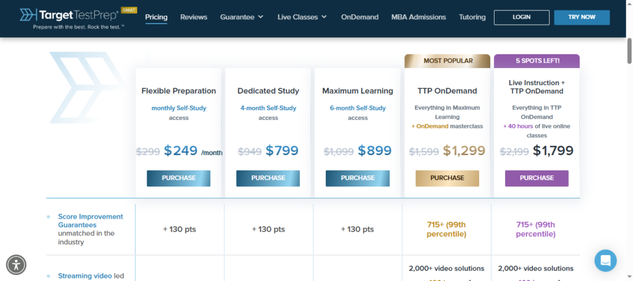Purchase the Maximum Learning plan
633x281 pixels.
tap(357, 178)
